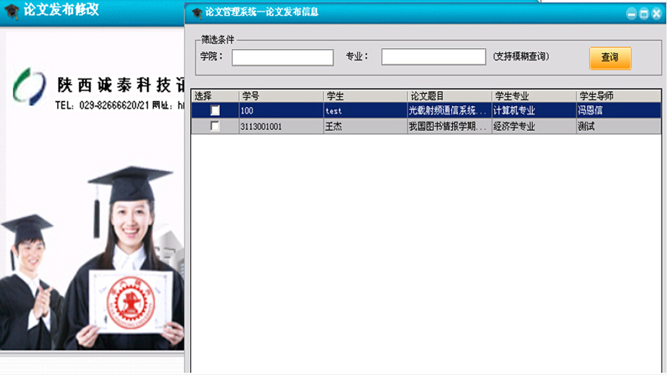
Task: Click the 学生 column header
Action: coord(365,96)
